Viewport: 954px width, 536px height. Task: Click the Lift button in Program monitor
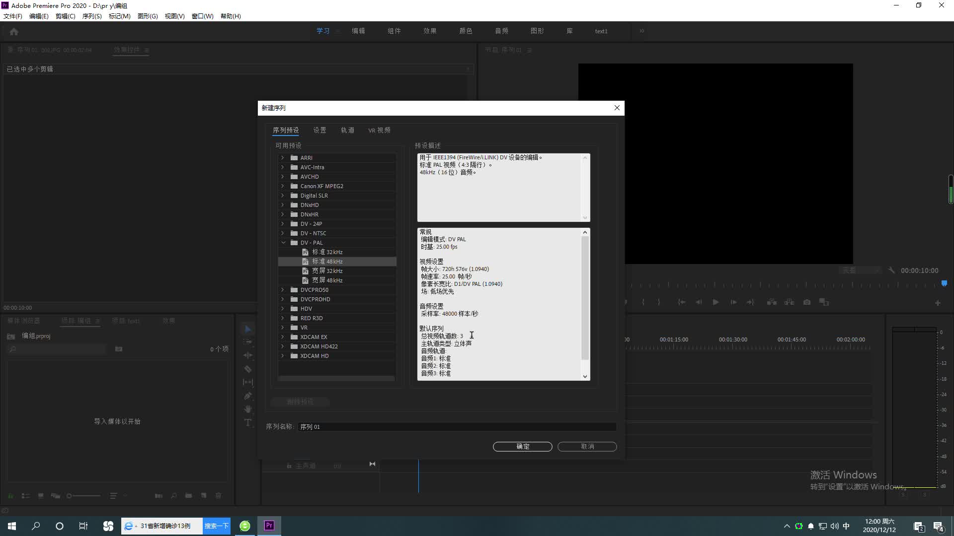click(x=772, y=302)
